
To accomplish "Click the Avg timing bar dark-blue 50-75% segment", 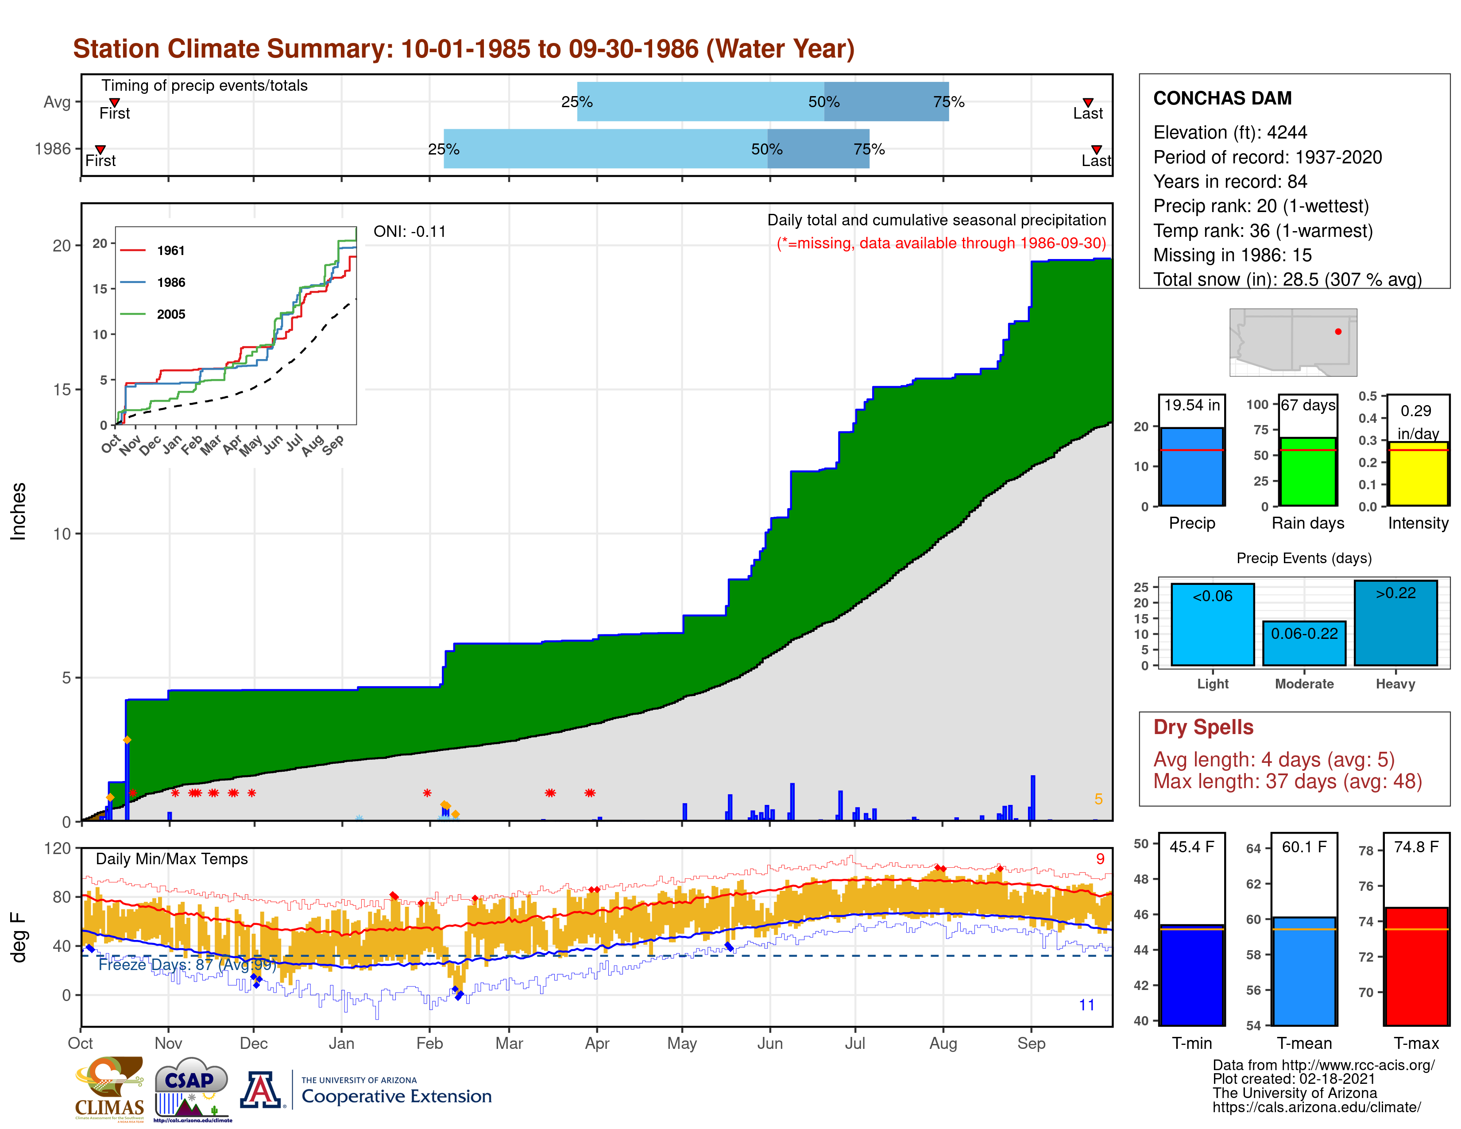I will [886, 102].
